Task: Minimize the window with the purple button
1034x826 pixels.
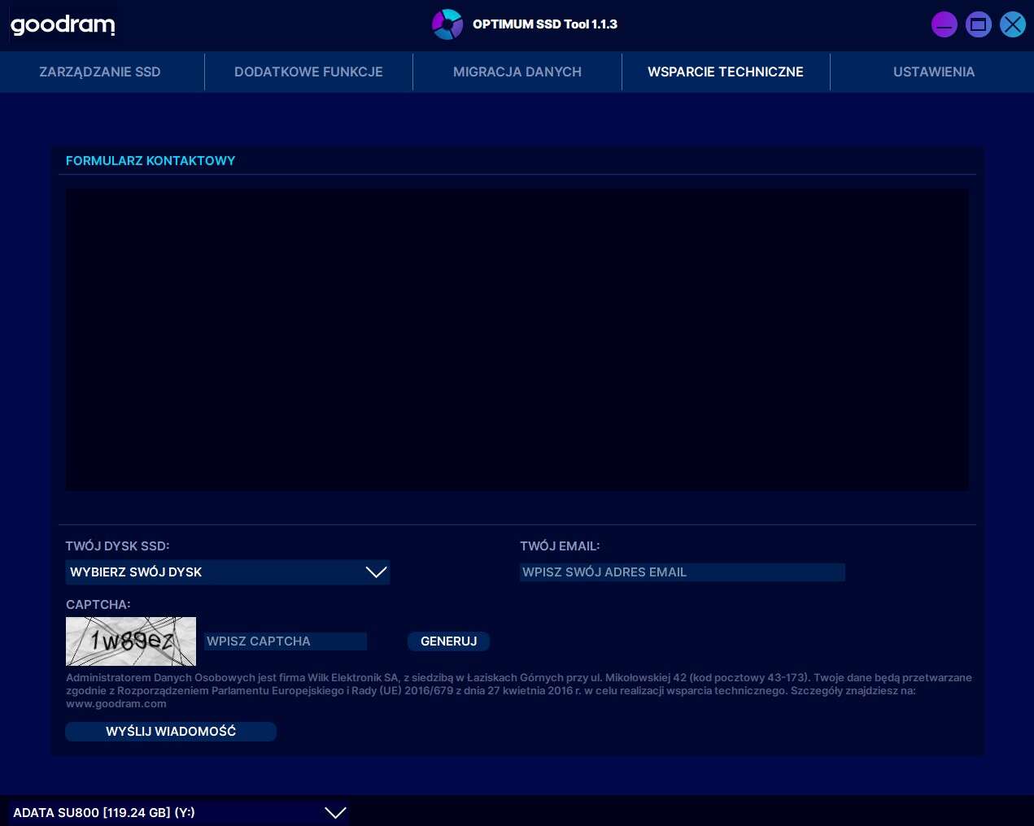Action: pyautogui.click(x=944, y=24)
